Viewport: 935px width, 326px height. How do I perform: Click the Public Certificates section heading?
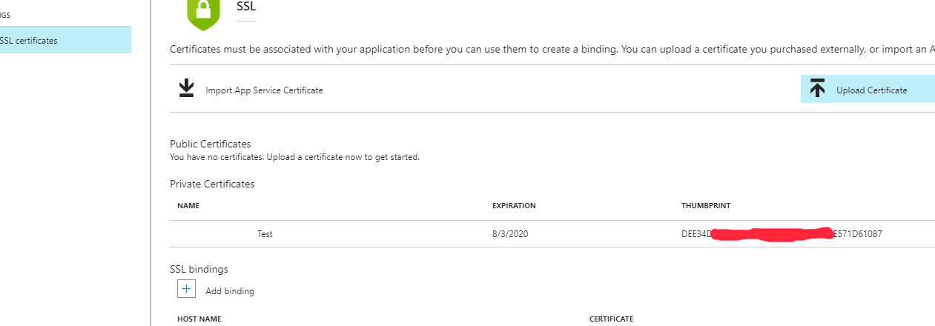[210, 144]
